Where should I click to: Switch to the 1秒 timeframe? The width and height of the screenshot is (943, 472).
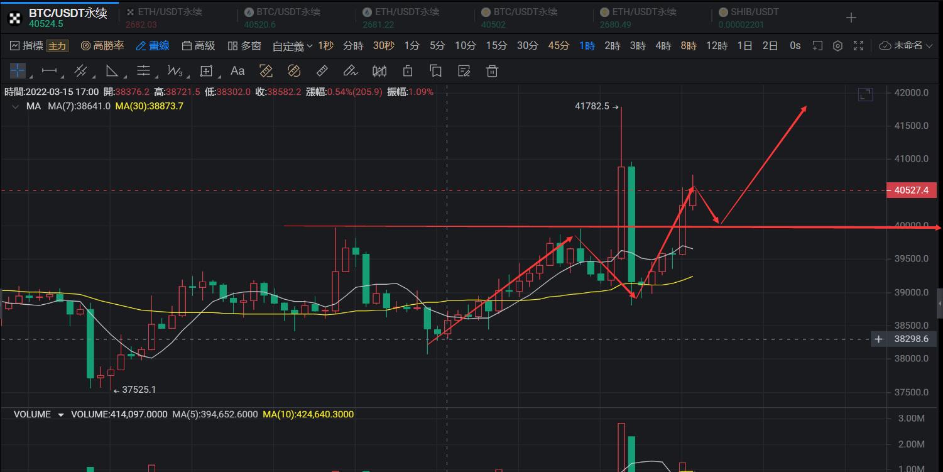pyautogui.click(x=325, y=45)
